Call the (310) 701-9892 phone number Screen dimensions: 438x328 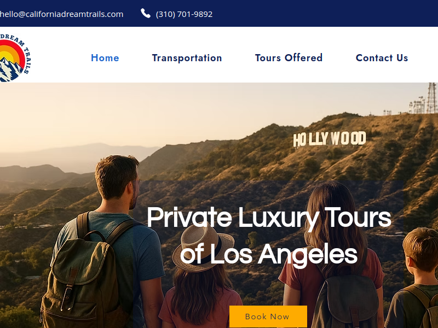184,14
